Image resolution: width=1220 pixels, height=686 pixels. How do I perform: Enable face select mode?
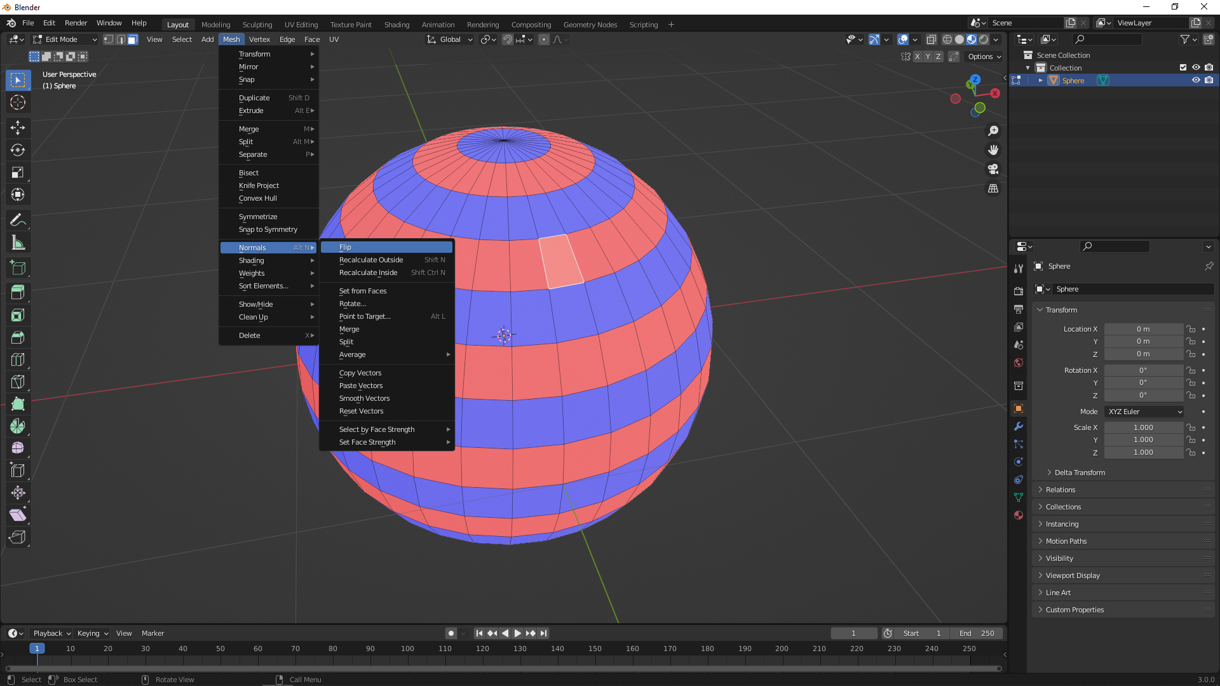pos(132,39)
